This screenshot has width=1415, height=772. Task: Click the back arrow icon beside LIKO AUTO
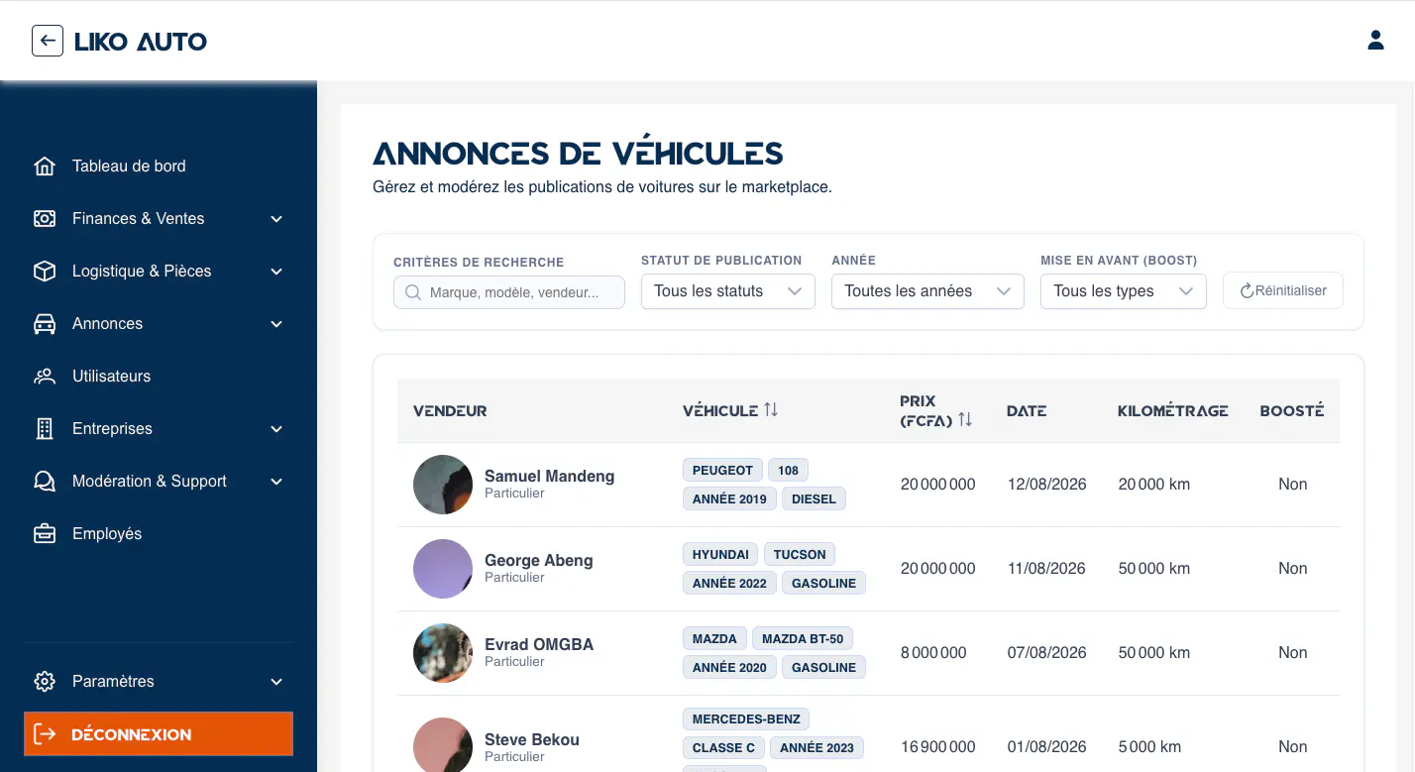click(48, 41)
